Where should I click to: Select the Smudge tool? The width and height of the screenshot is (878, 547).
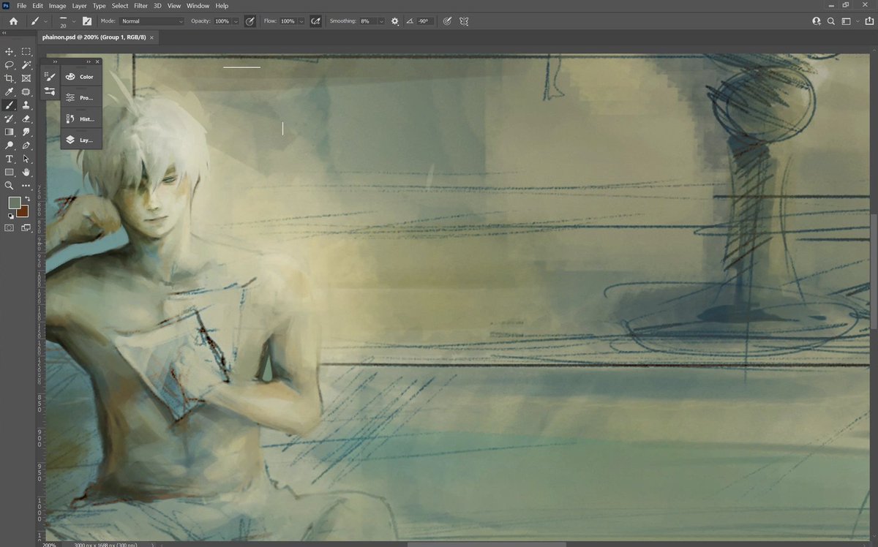click(x=26, y=132)
